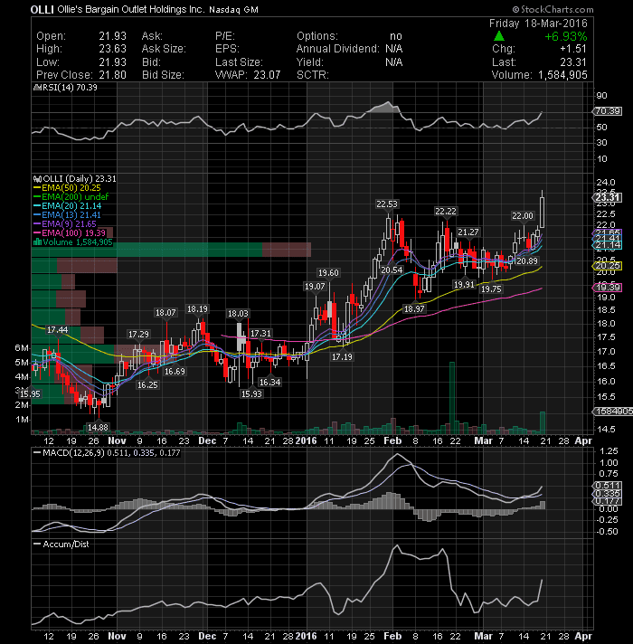Click the 20.25 EMA50 axis tag

[607, 266]
